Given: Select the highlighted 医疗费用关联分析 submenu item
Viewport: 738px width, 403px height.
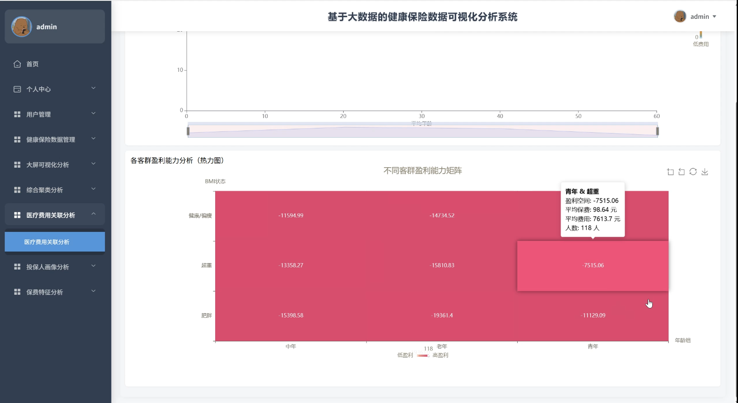Looking at the screenshot, I should pyautogui.click(x=55, y=242).
